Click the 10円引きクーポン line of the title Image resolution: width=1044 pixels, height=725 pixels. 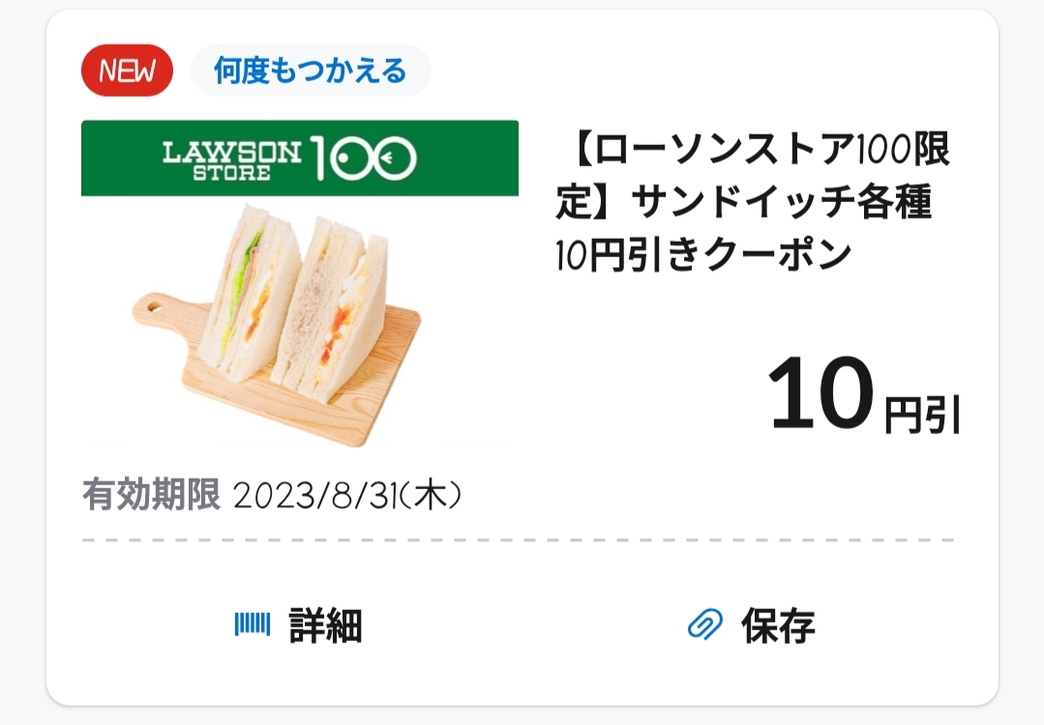point(703,255)
